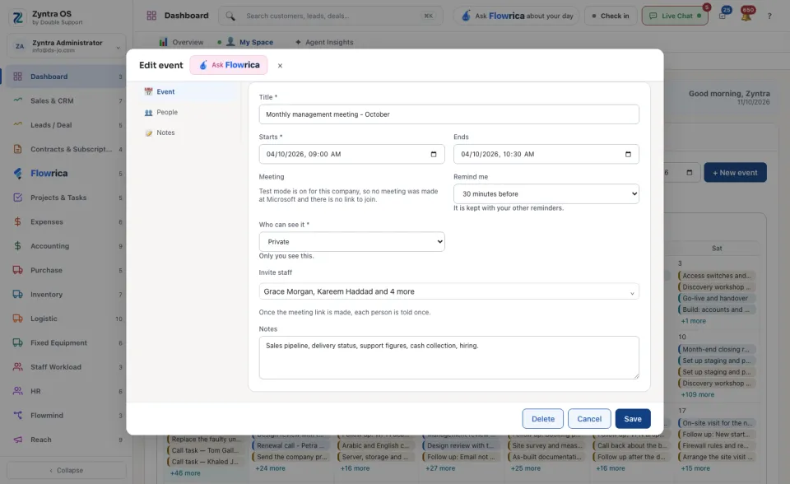Image resolution: width=790 pixels, height=484 pixels.
Task: Open the Dashboard sidebar icon
Action: (x=17, y=77)
